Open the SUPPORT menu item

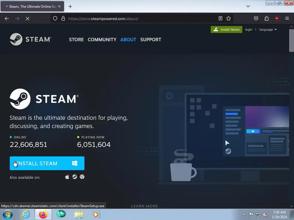pyautogui.click(x=151, y=40)
